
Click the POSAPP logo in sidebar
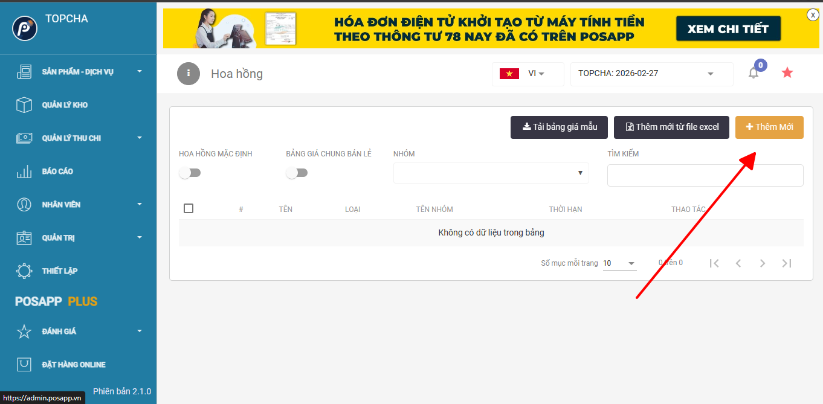25,28
